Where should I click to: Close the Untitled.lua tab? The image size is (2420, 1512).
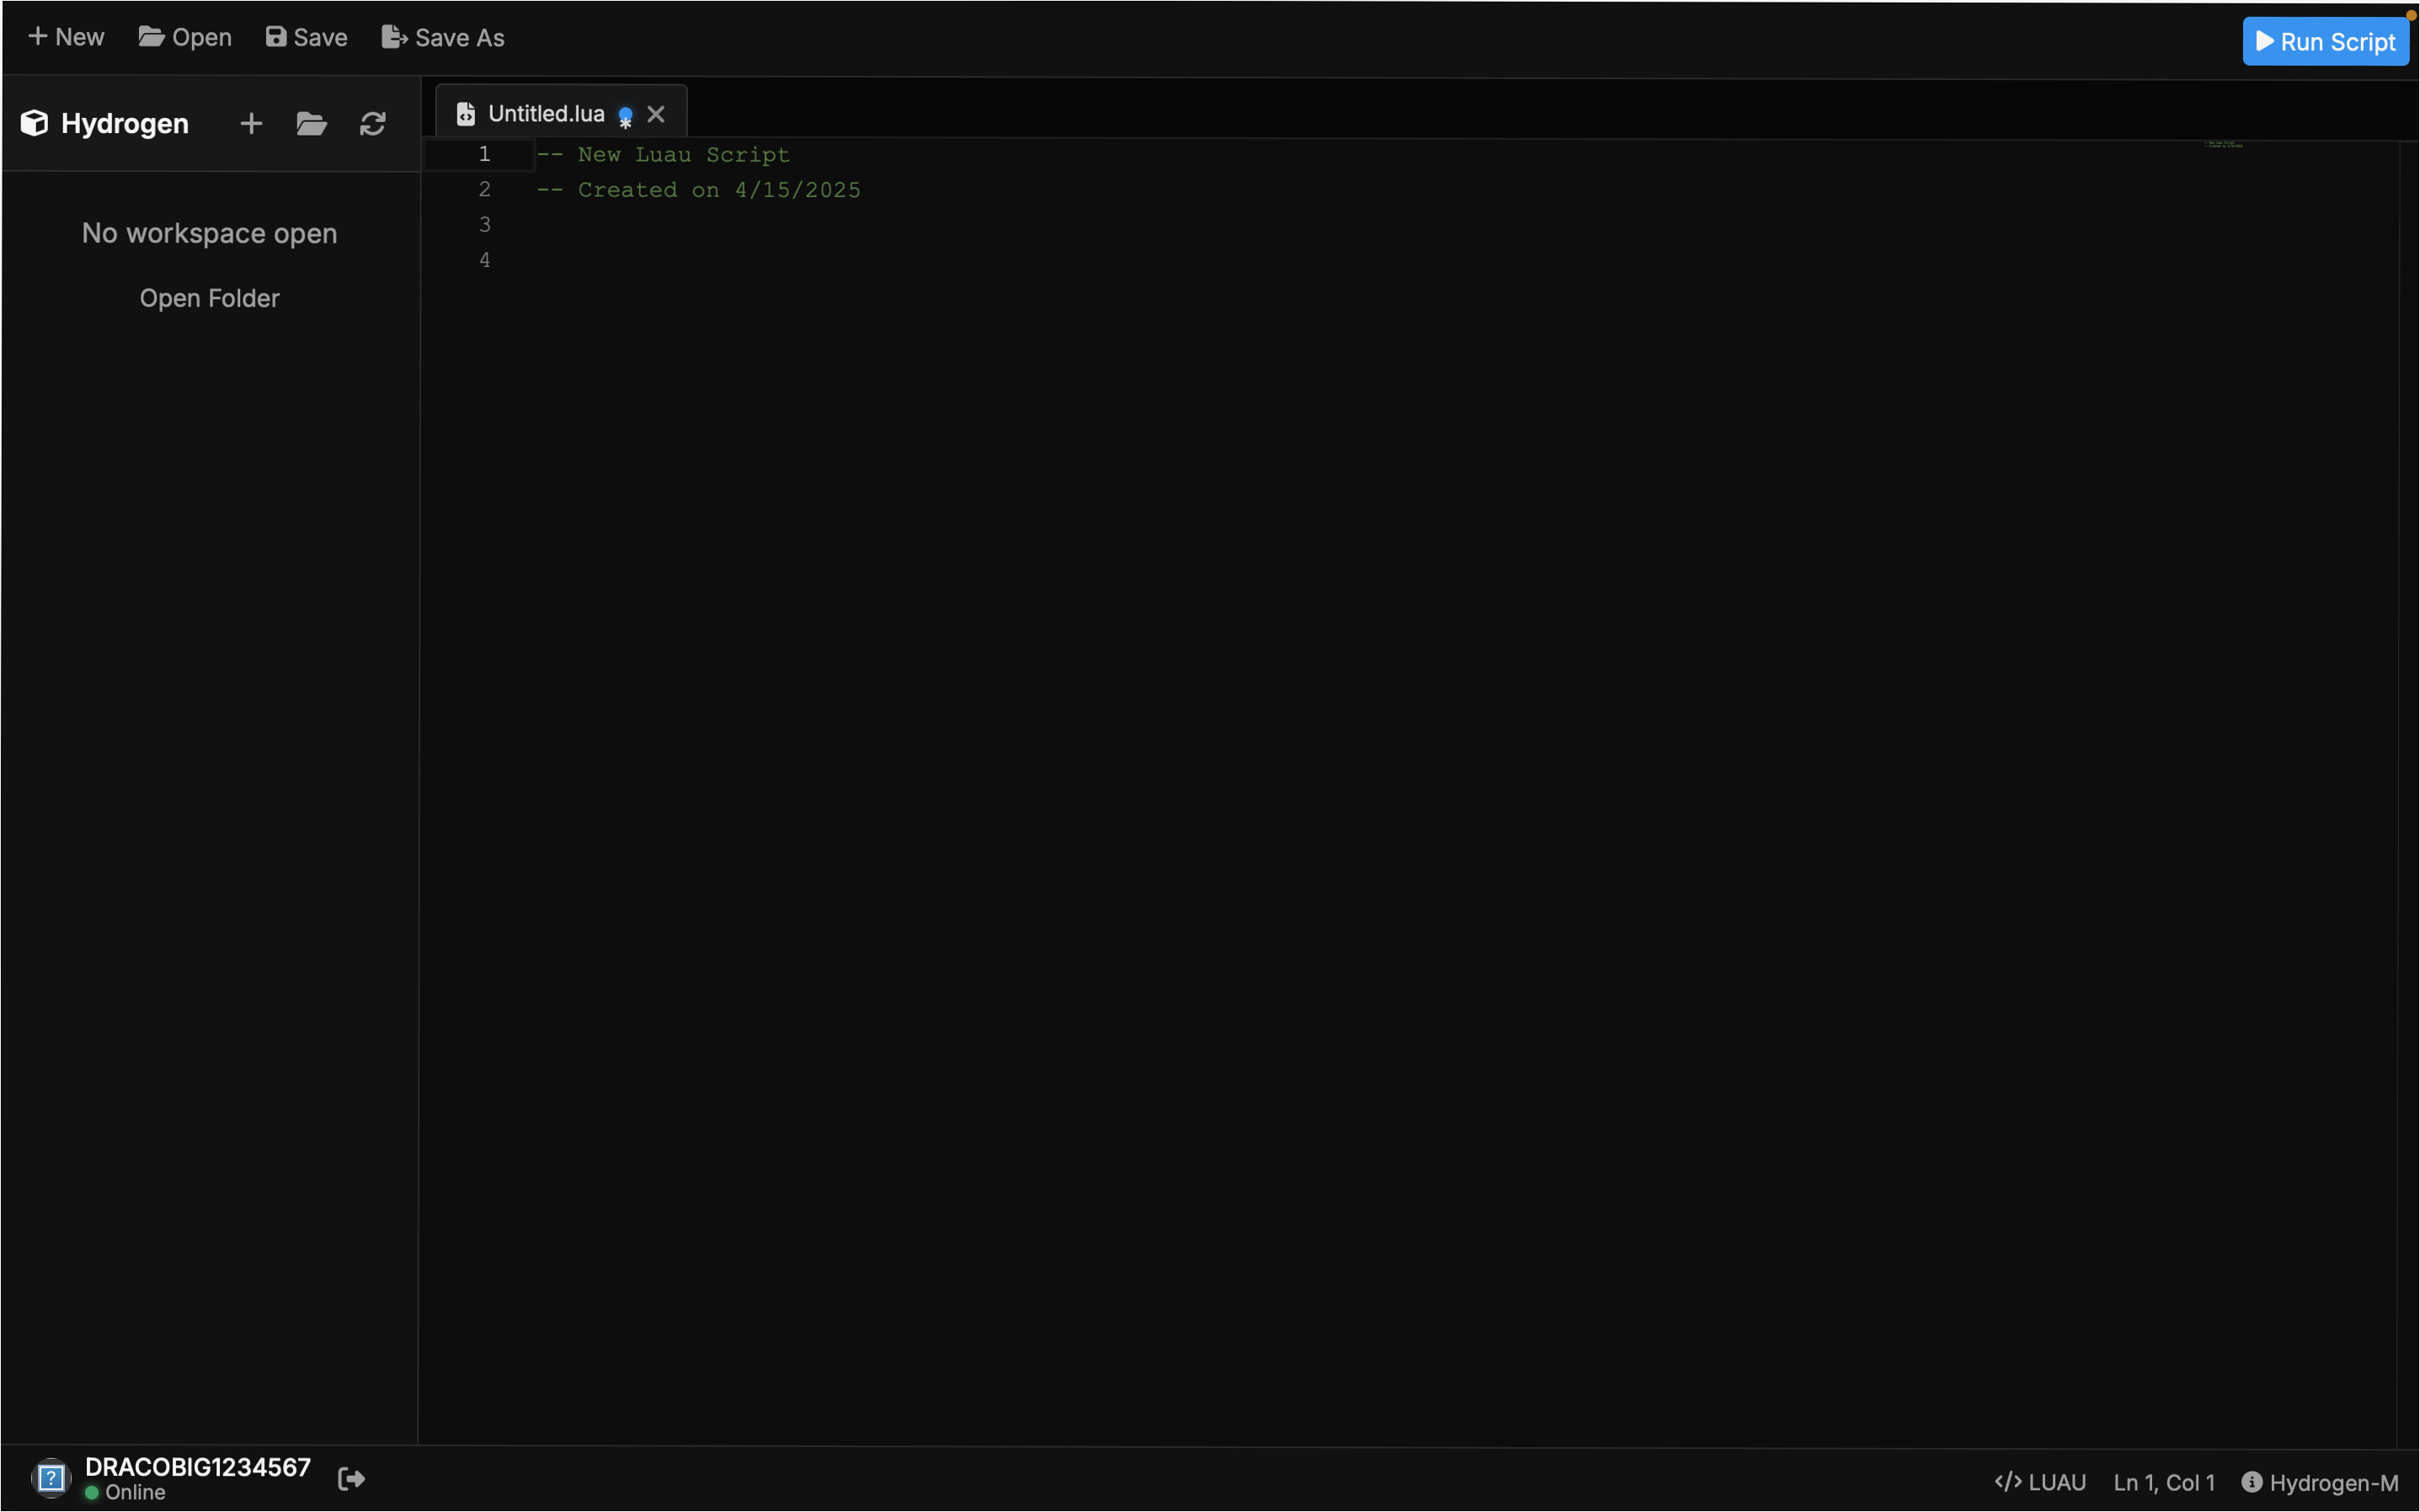(656, 114)
